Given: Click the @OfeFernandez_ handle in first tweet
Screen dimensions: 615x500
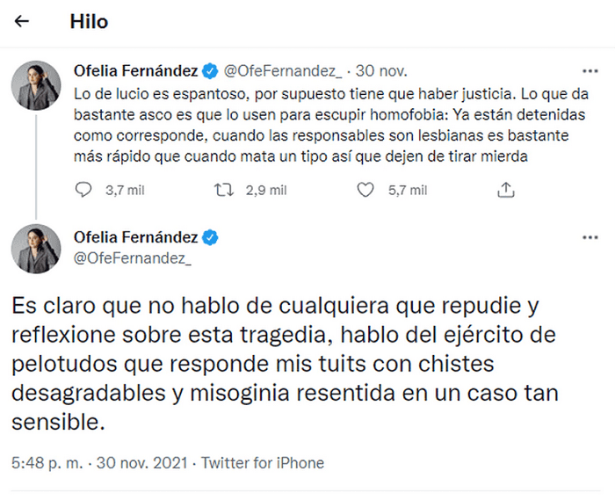Looking at the screenshot, I should point(285,69).
